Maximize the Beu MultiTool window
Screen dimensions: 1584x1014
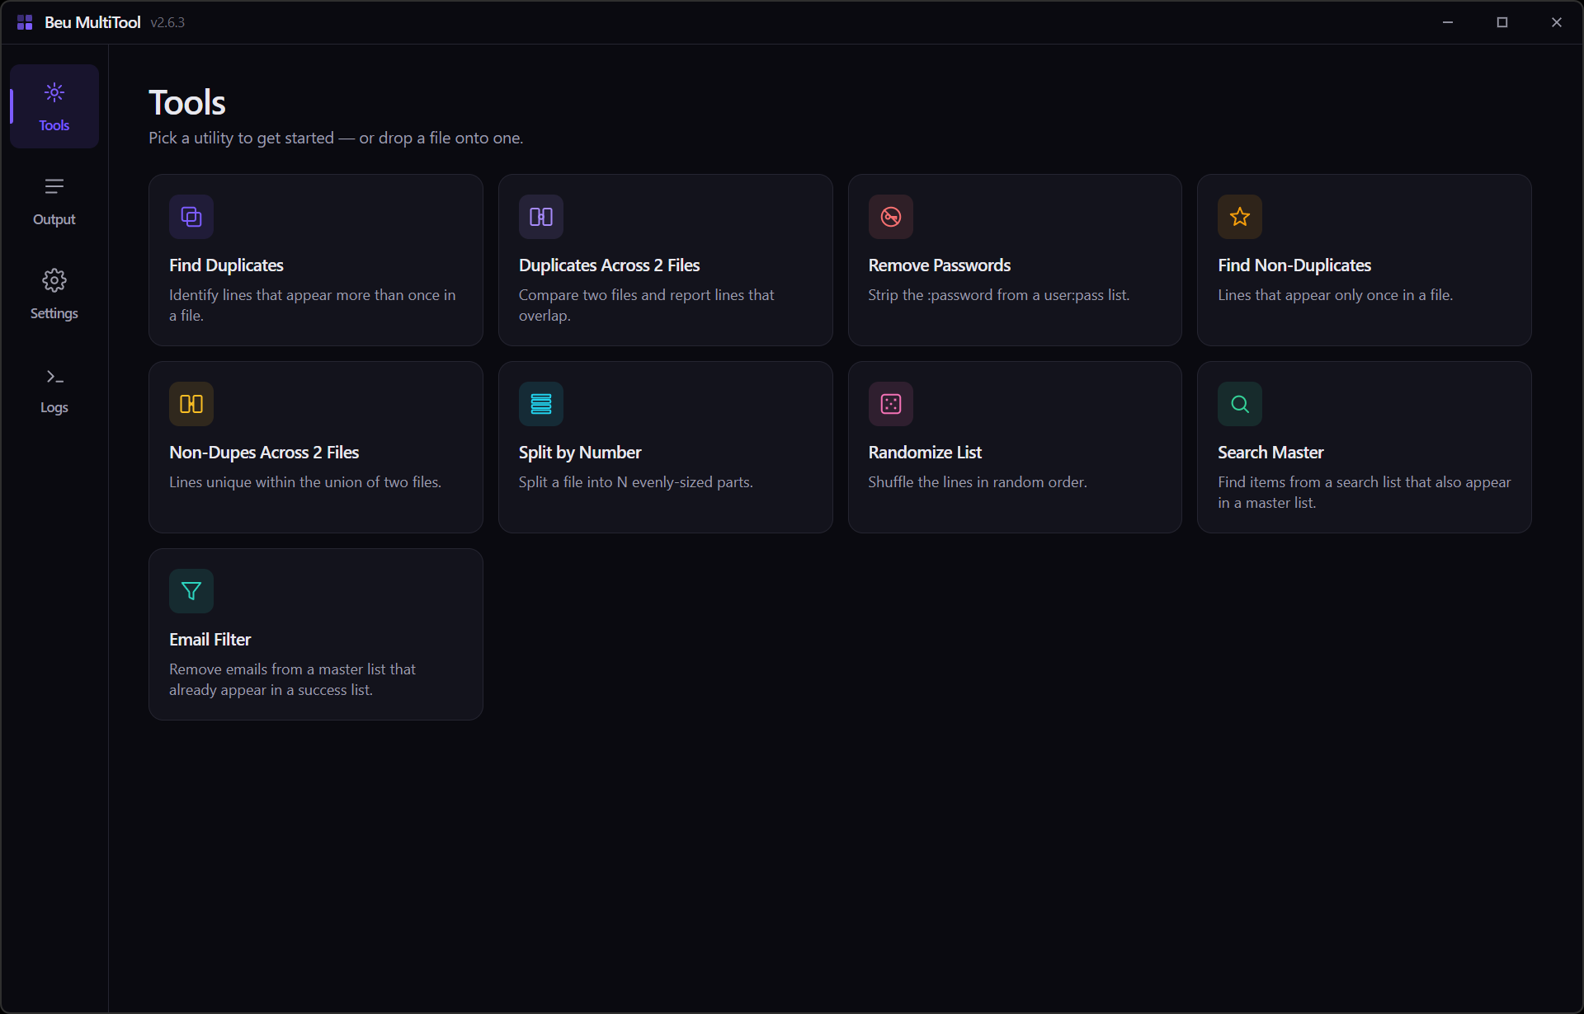[x=1502, y=22]
